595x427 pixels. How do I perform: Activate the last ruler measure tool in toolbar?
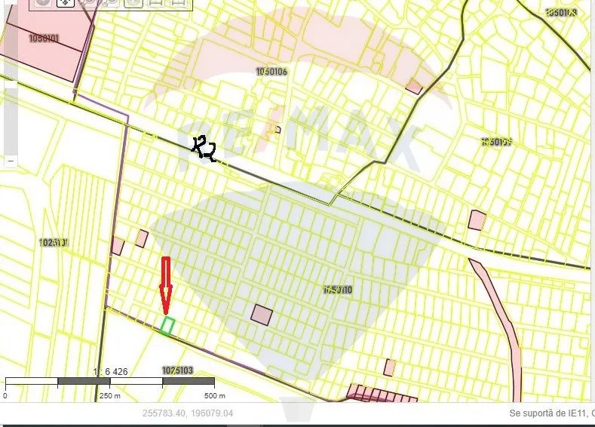(178, 3)
